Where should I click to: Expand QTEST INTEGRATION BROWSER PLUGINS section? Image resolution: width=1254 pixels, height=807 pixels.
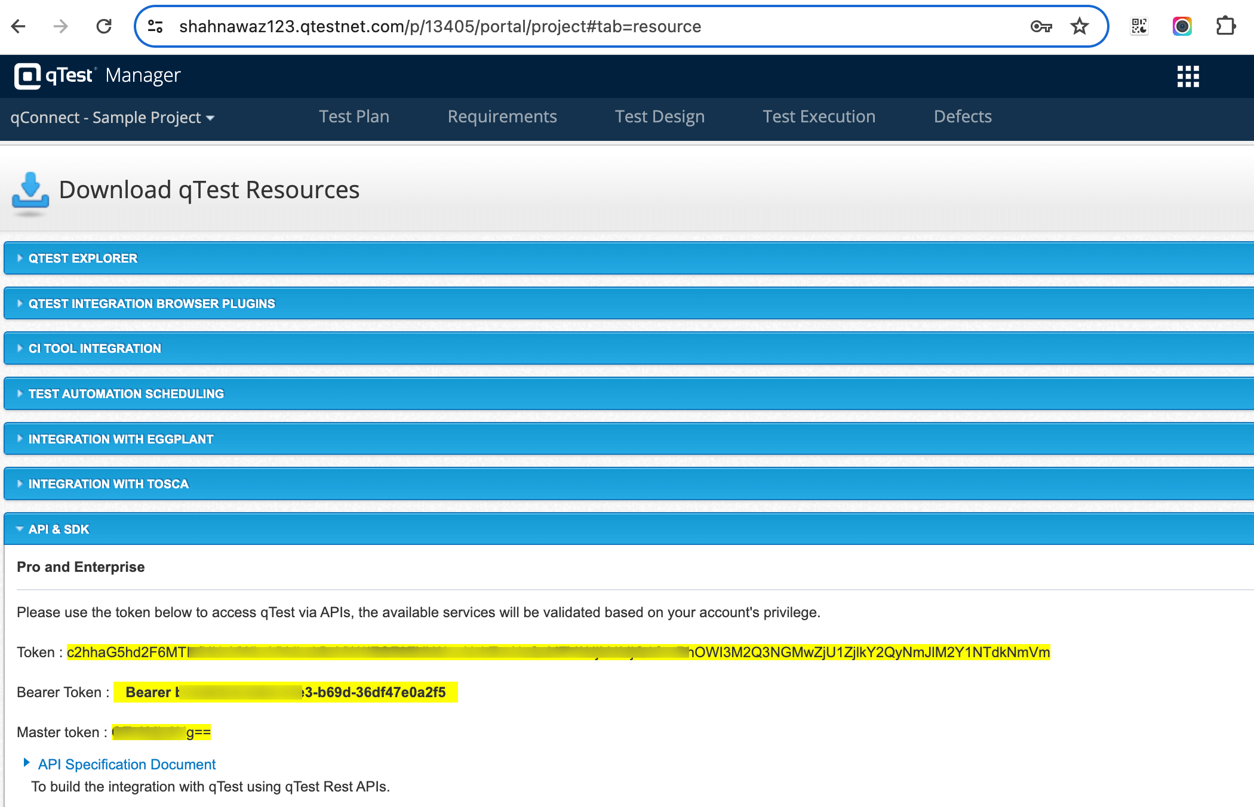point(152,304)
